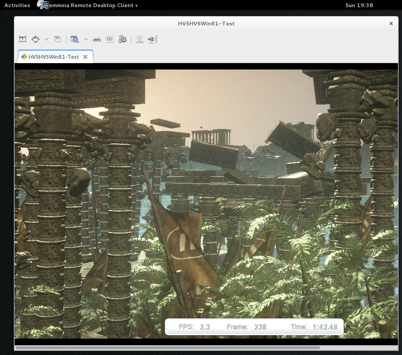
Task: Open the Tools gears icon
Action: (122, 39)
